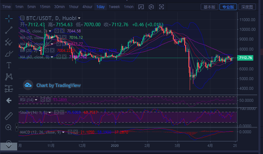263x154 pixels.
Task: Open settings for MA (5, close, 0)
Action: click(57, 31)
